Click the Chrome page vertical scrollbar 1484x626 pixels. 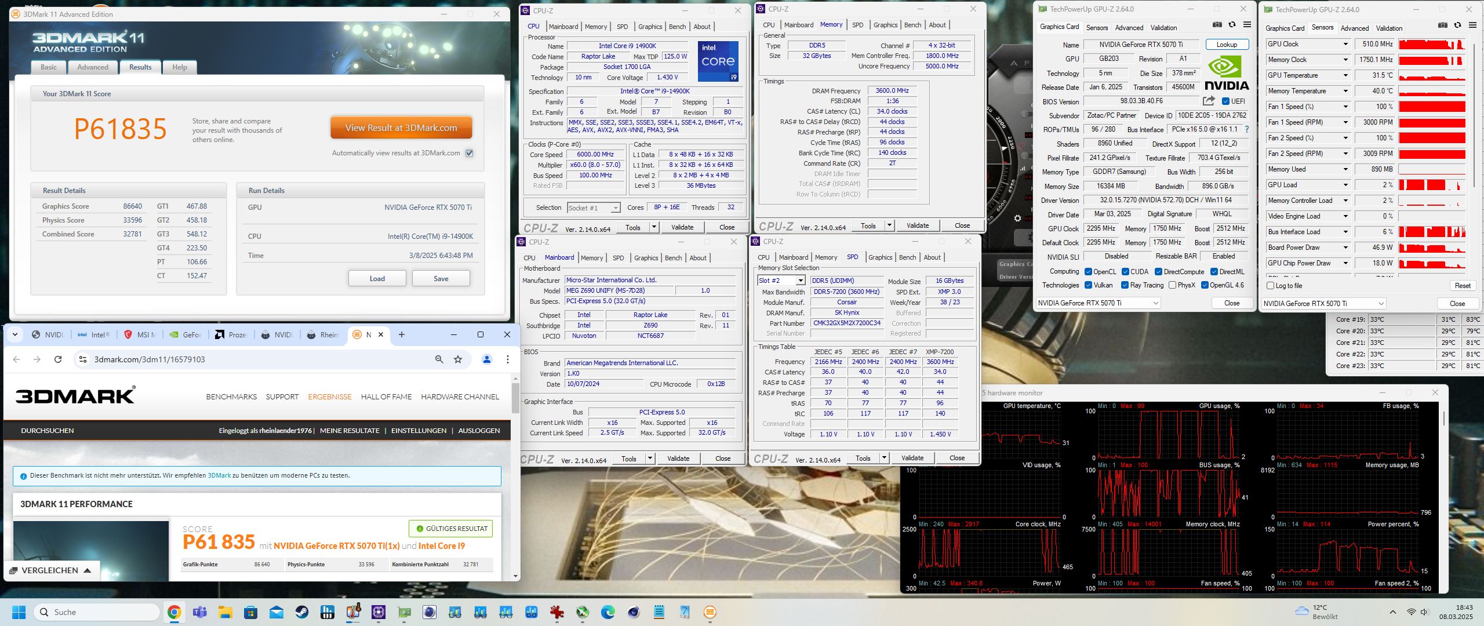(515, 398)
